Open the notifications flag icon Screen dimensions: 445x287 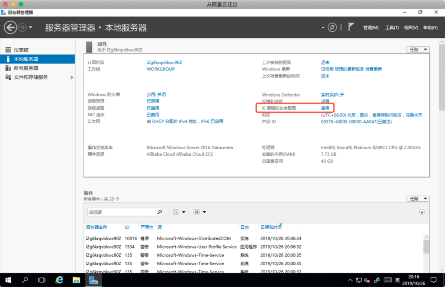[x=351, y=27]
